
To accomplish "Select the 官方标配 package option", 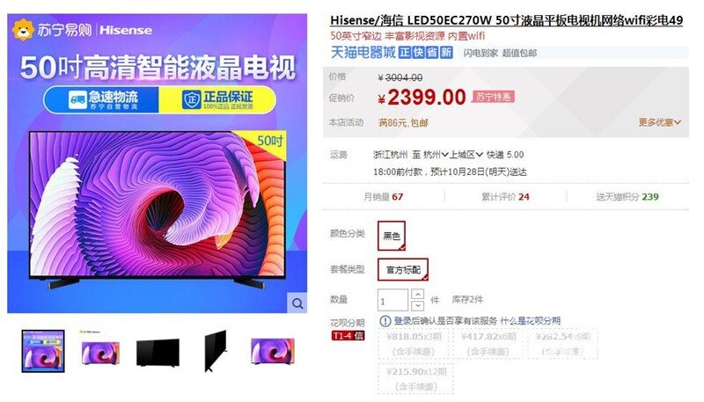I will (403, 269).
